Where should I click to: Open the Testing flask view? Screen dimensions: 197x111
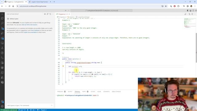pos(2,48)
